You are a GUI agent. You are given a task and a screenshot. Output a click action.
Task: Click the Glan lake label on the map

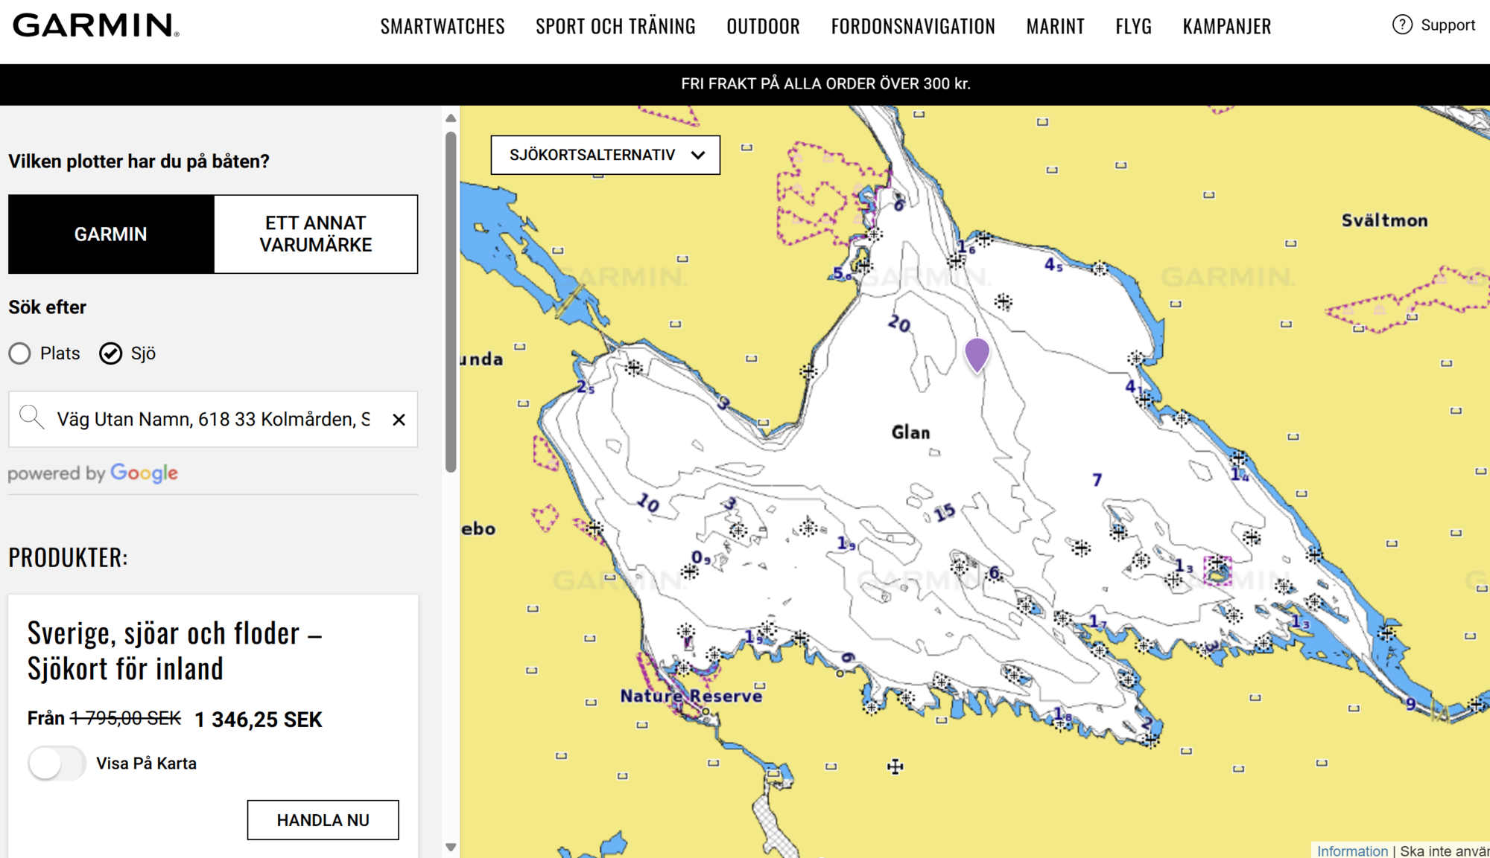click(910, 432)
